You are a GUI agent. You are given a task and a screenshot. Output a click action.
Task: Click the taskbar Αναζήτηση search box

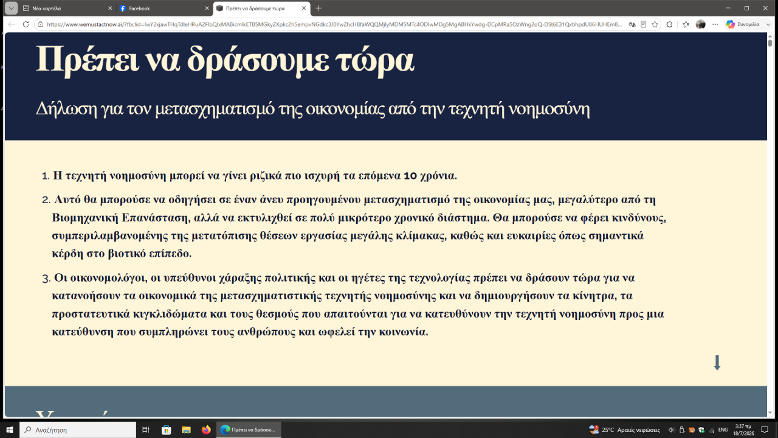(78, 429)
